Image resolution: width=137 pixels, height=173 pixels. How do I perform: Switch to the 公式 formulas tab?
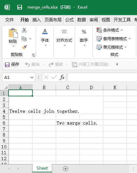69,20
